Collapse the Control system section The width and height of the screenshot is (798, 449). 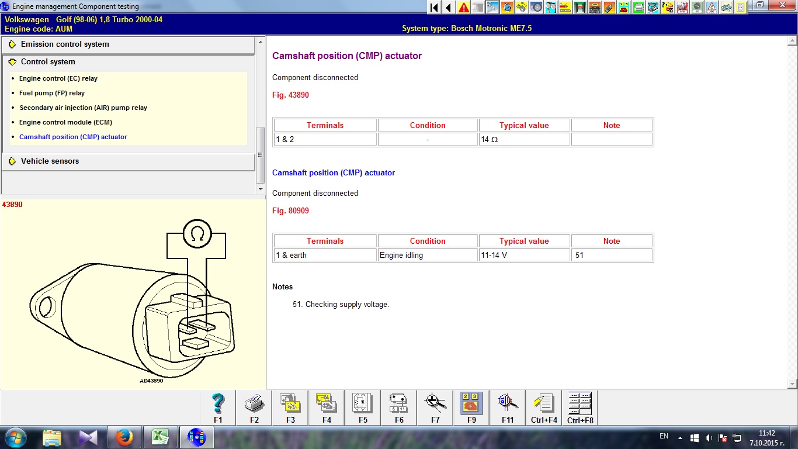pyautogui.click(x=48, y=62)
